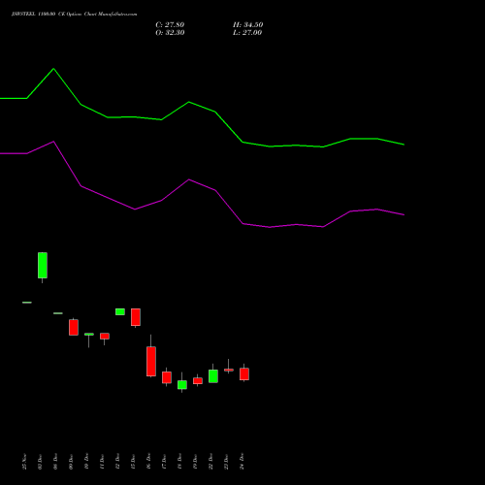
Task: Select the red candle for 17 Dec
Action: [167, 377]
